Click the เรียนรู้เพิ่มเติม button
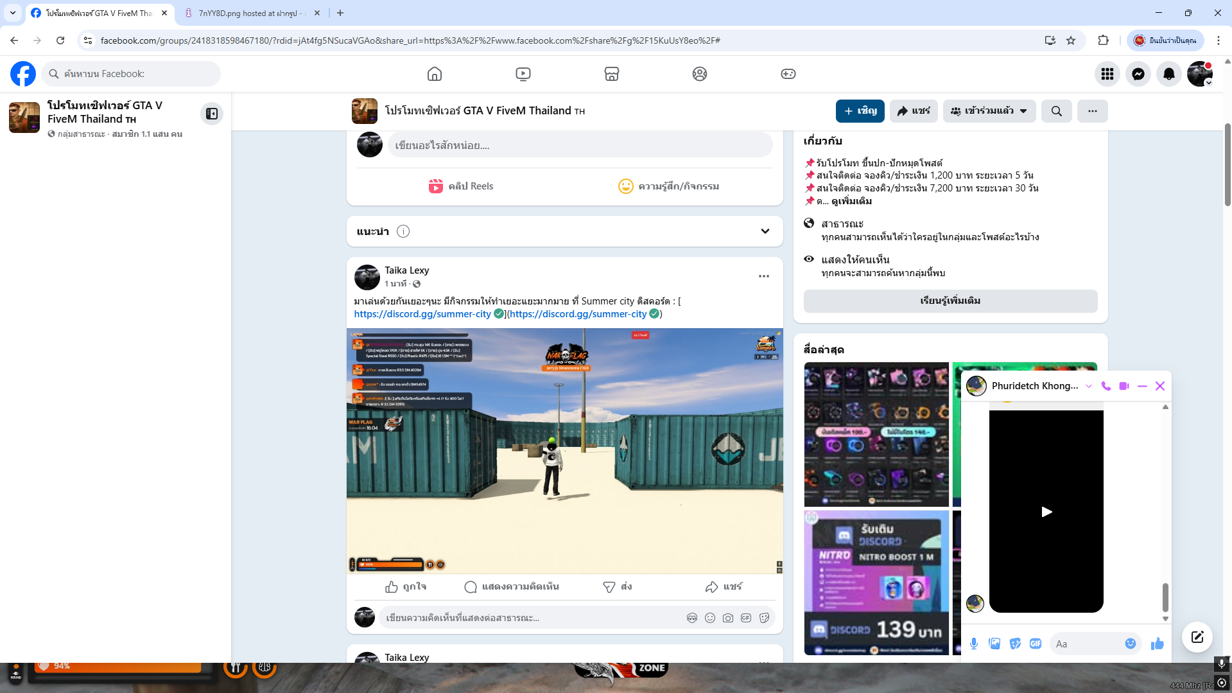1232x693 pixels. click(x=950, y=301)
